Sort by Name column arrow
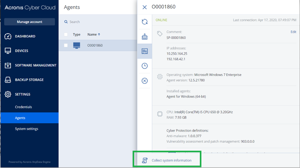Screen dimensions: 300x168 99,35
